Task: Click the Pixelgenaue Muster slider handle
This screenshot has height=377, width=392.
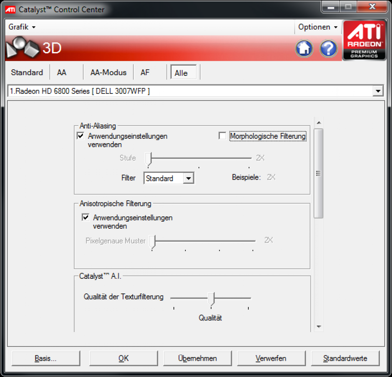Action: pyautogui.click(x=152, y=242)
